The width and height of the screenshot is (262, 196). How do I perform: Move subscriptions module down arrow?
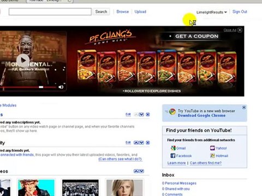[x=141, y=114]
